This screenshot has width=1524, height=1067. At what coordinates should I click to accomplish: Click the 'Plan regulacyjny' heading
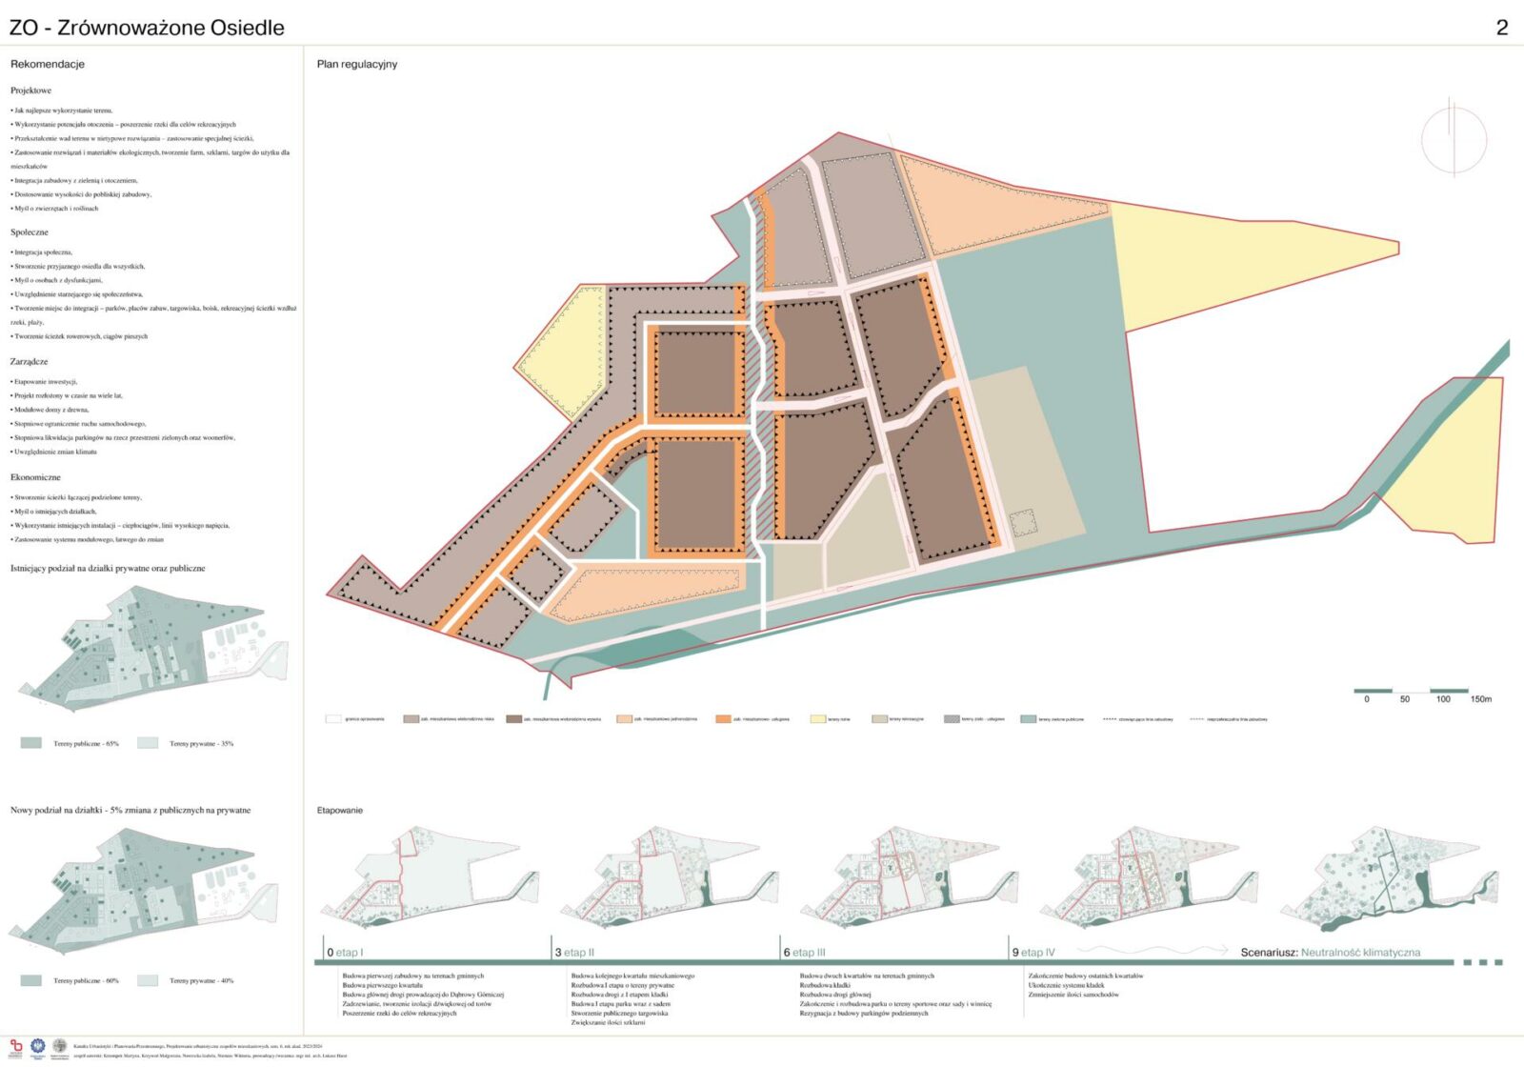[357, 64]
